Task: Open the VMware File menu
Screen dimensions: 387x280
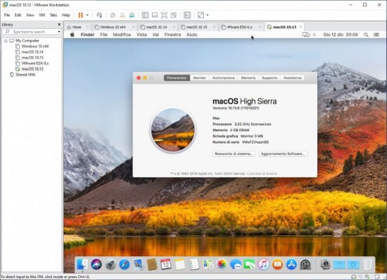Action: point(7,15)
